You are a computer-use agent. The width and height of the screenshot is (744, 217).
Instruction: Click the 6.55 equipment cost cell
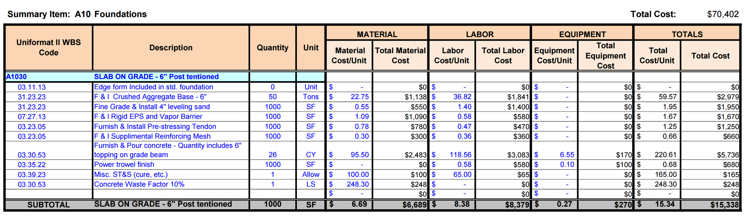point(555,155)
